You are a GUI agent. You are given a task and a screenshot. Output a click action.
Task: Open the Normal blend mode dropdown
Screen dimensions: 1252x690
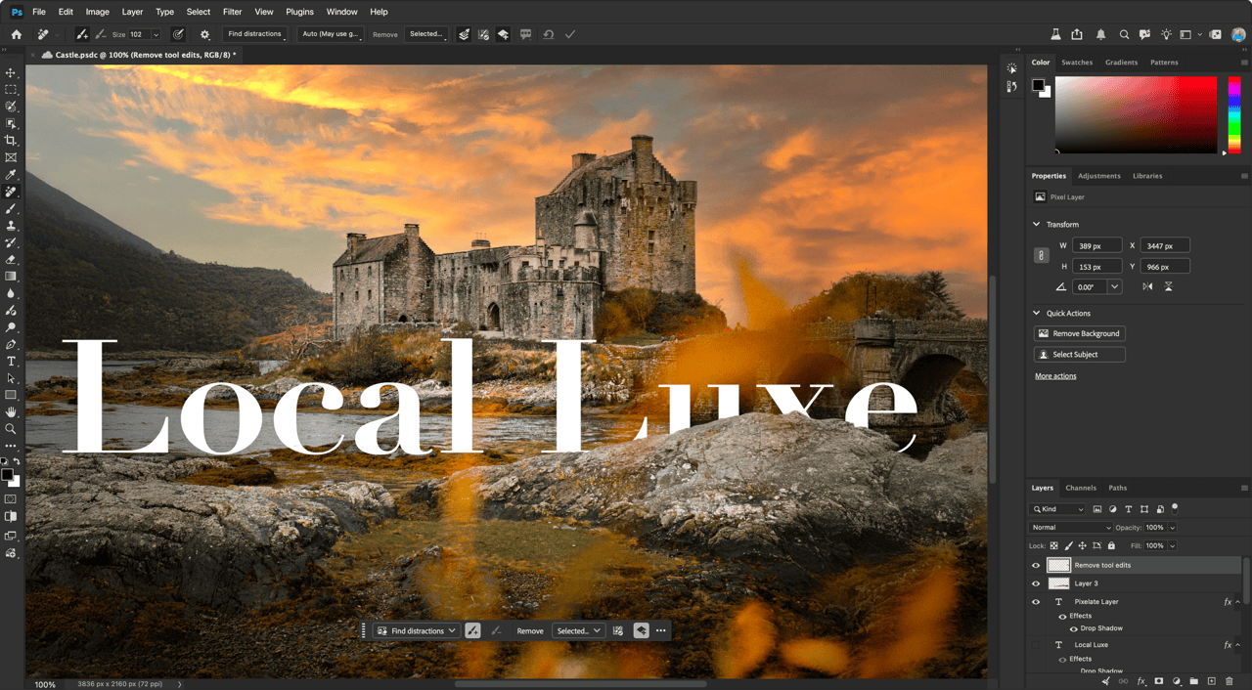(1070, 528)
